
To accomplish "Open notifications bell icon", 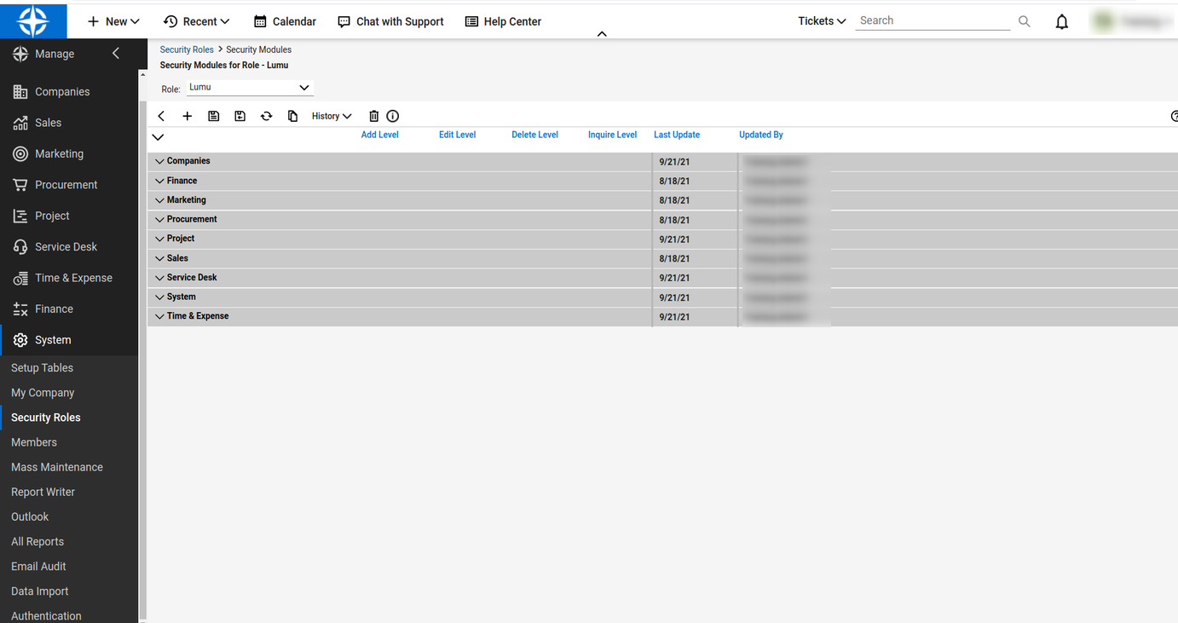I will click(x=1061, y=22).
